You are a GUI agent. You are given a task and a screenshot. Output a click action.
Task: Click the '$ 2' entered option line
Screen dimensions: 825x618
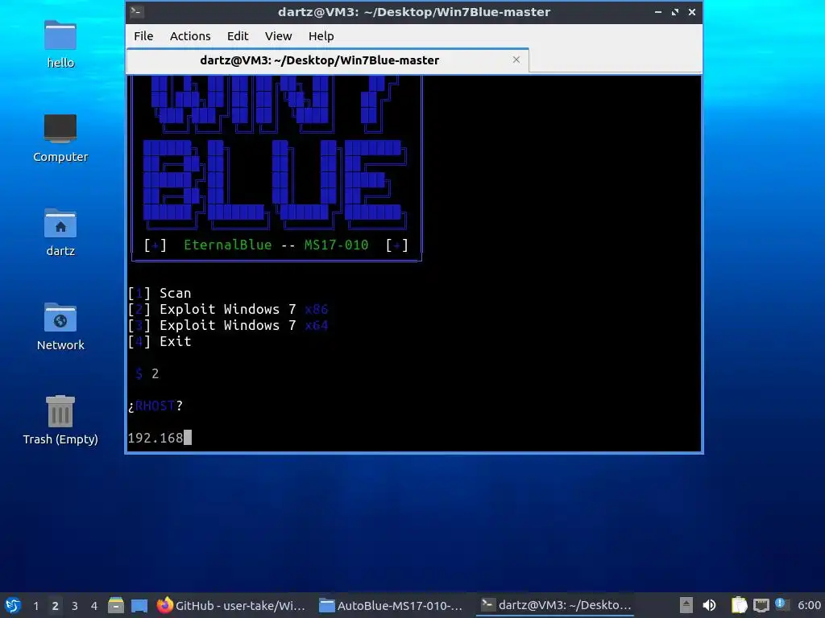tap(147, 373)
